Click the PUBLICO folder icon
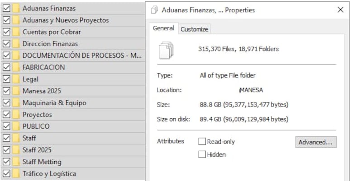The width and height of the screenshot is (362, 181). pyautogui.click(x=16, y=126)
